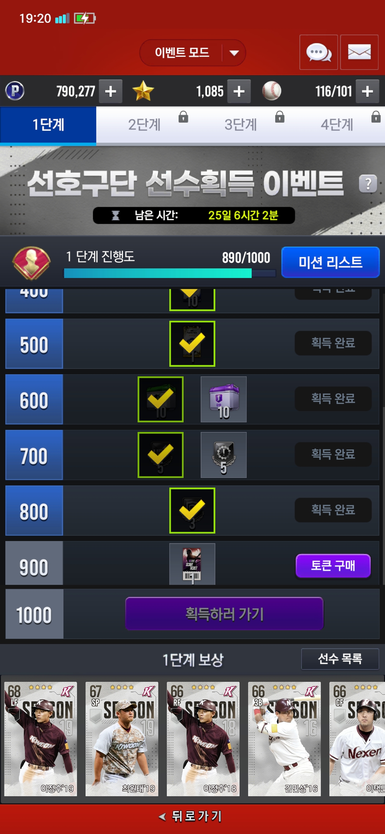Tap the 1 단계 진행도 progress bar
Screen dimensions: 385x834
point(170,273)
